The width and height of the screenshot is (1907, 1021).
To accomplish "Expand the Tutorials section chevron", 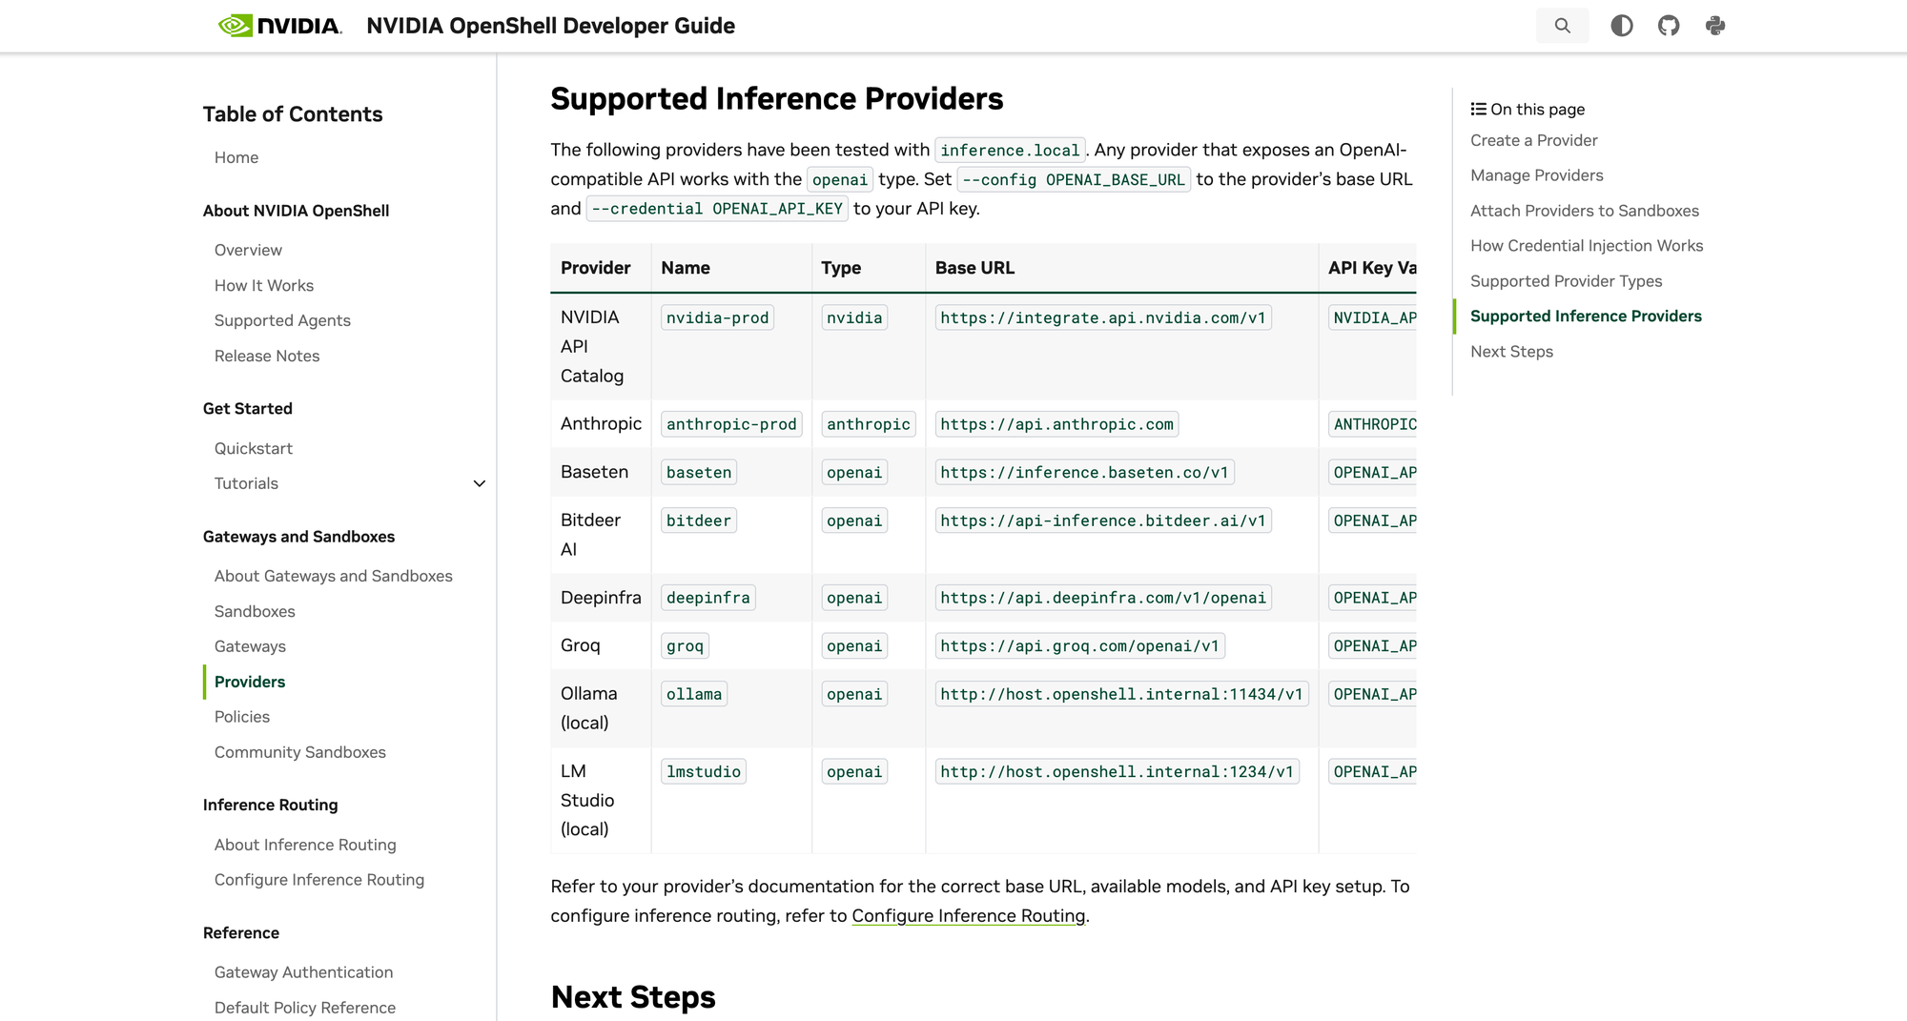I will click(480, 483).
